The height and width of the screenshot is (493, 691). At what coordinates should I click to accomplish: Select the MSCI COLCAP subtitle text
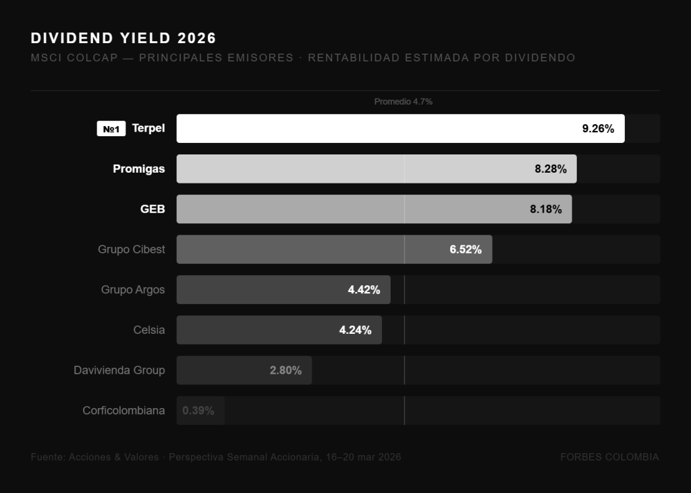click(303, 58)
